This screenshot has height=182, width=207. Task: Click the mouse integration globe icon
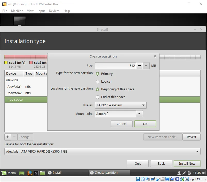coord(182,179)
